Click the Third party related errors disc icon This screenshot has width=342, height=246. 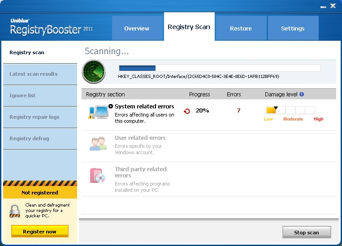(x=98, y=175)
